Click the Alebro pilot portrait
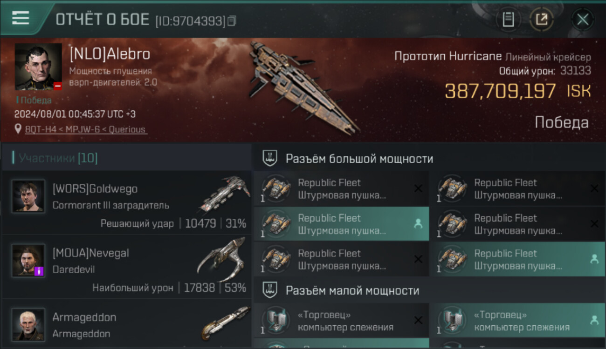 (x=38, y=67)
